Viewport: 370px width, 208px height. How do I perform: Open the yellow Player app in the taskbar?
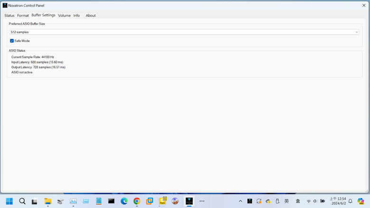click(x=163, y=201)
